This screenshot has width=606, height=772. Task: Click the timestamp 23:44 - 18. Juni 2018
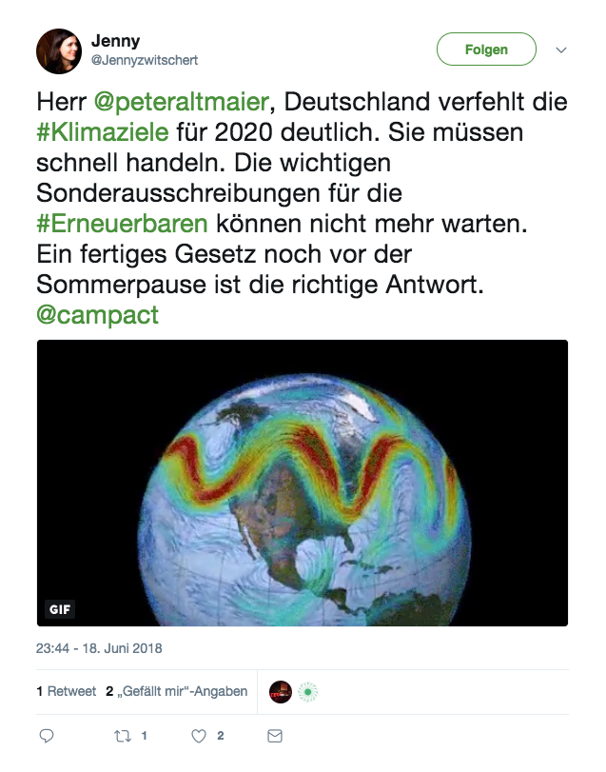point(99,648)
